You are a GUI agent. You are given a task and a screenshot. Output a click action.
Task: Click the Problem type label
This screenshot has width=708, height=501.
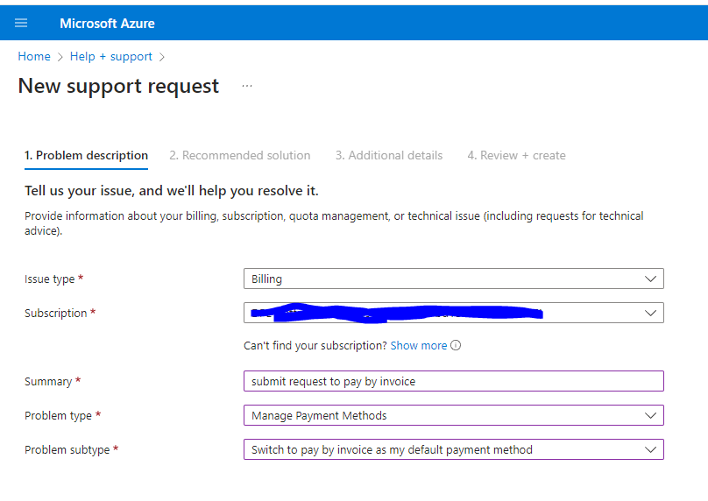(58, 416)
